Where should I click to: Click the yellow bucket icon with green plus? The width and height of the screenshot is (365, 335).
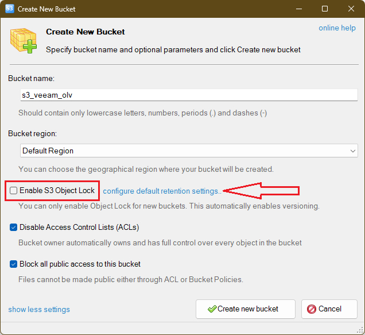pyautogui.click(x=24, y=41)
